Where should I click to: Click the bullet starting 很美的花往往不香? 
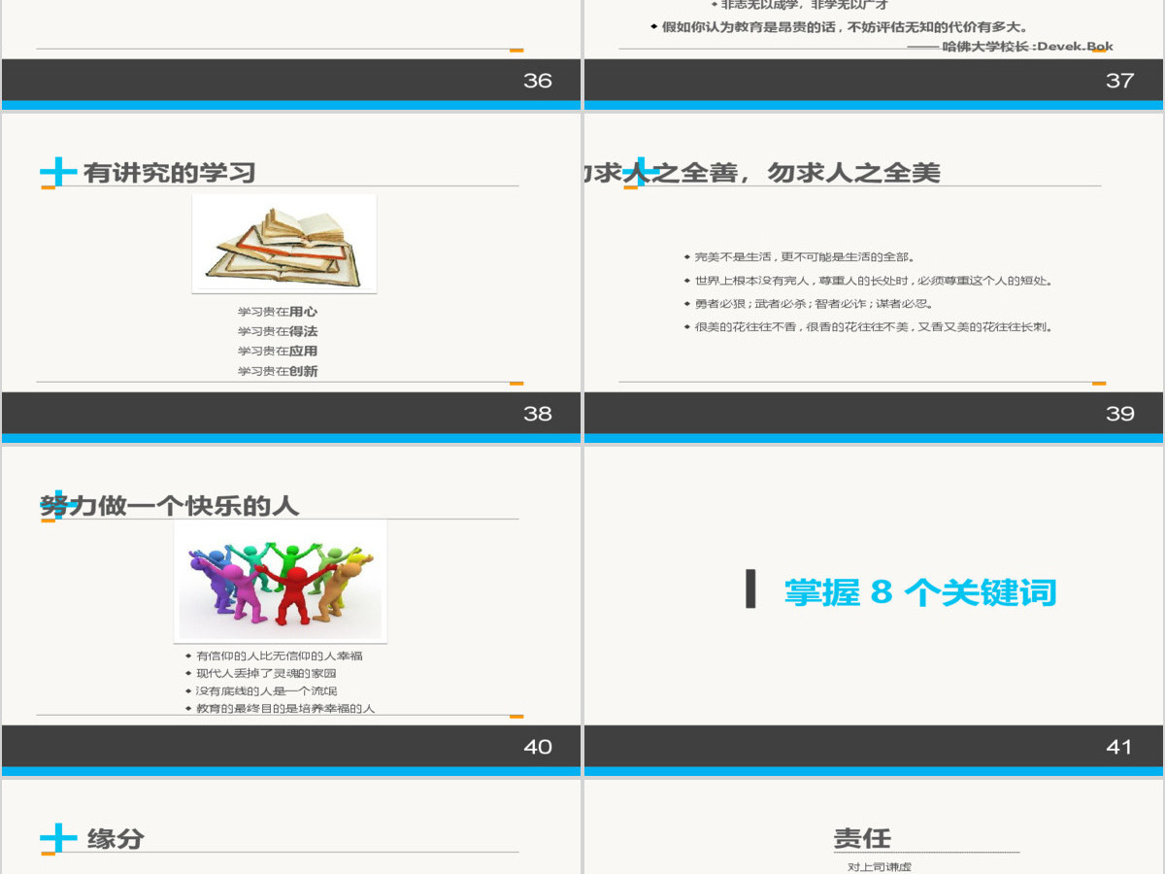(868, 327)
